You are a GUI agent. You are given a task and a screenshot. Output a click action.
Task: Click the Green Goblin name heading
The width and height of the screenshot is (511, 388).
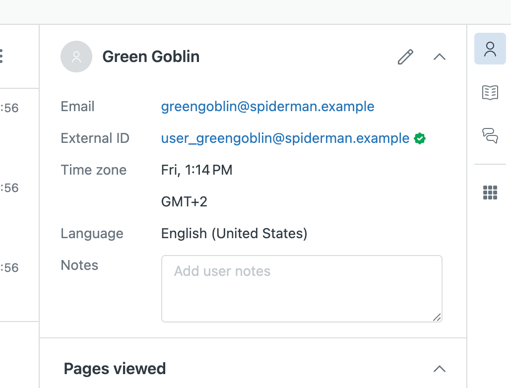pyautogui.click(x=151, y=57)
